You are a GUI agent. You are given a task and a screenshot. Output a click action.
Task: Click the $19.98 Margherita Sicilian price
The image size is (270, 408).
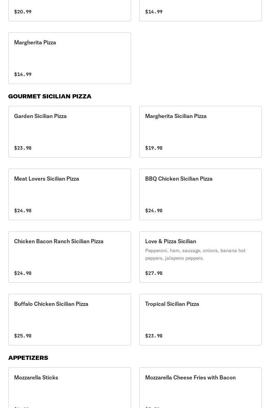tap(154, 148)
